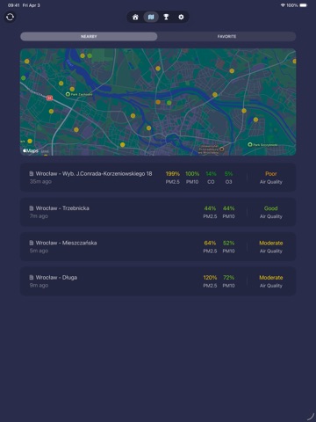
Task: Tap the 52% PM10 value
Action: [228, 243]
